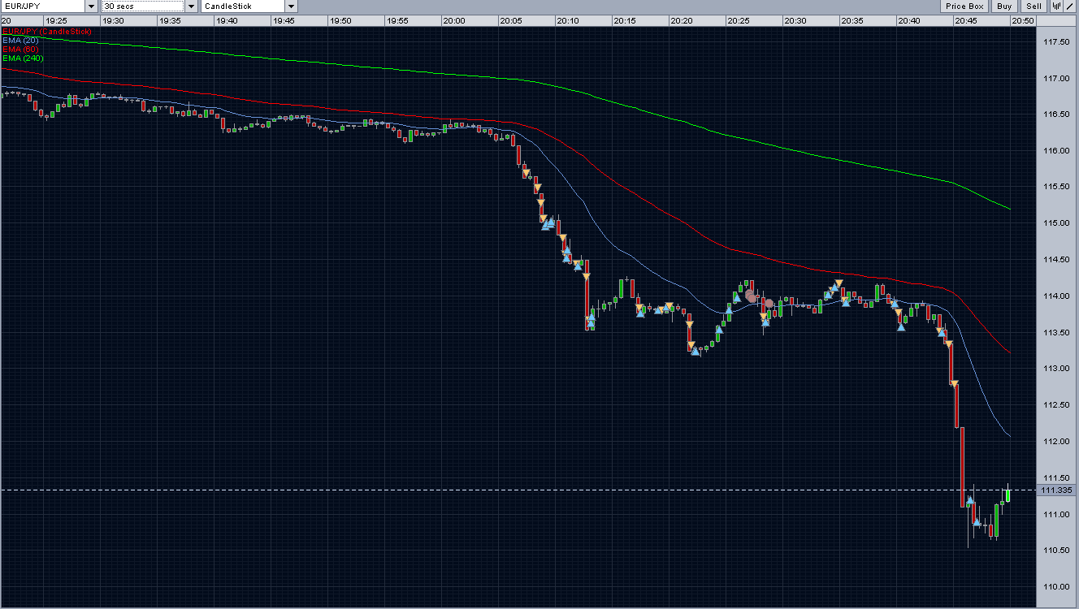Click the 20:00 time axis label
This screenshot has width=1079, height=609.
[454, 20]
